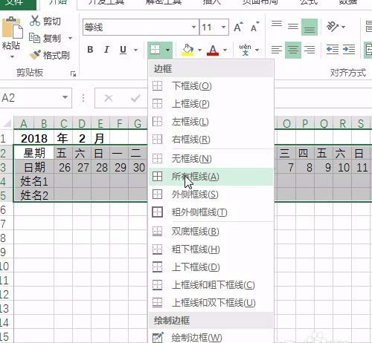372x343 pixels.
Task: Click the Cut (剪切) scissors icon
Action: tap(35, 21)
